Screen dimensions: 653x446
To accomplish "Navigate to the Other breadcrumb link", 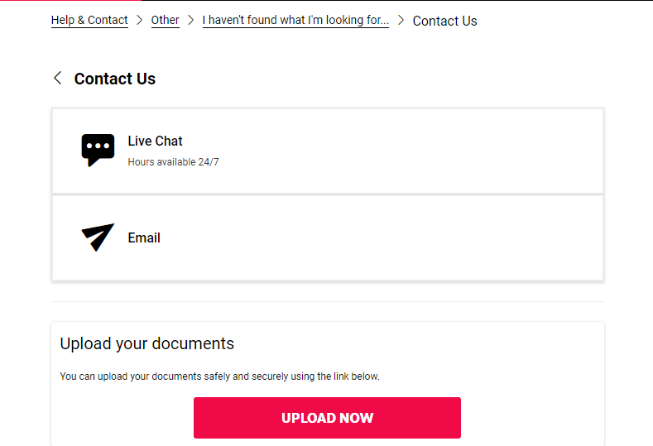I will [165, 20].
